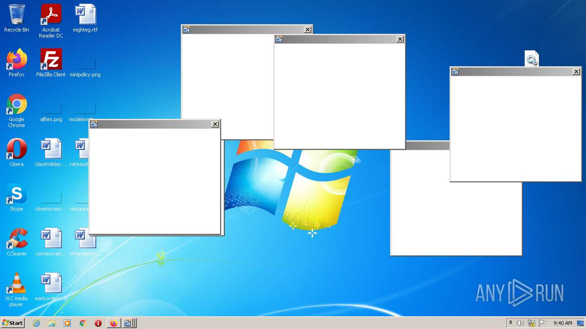
Task: Open the Action Center flag icon
Action: pyautogui.click(x=543, y=323)
